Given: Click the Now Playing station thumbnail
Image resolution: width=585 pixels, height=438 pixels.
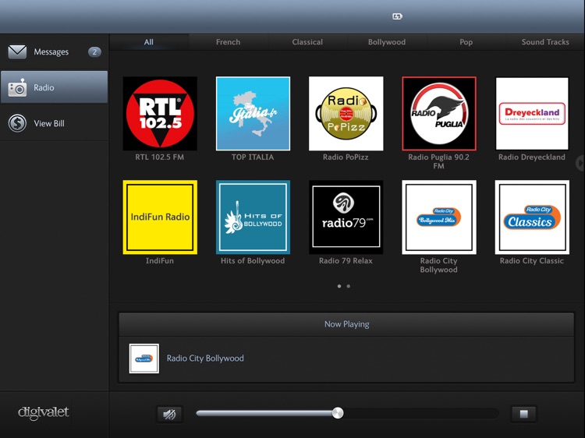Looking at the screenshot, I should coord(144,359).
